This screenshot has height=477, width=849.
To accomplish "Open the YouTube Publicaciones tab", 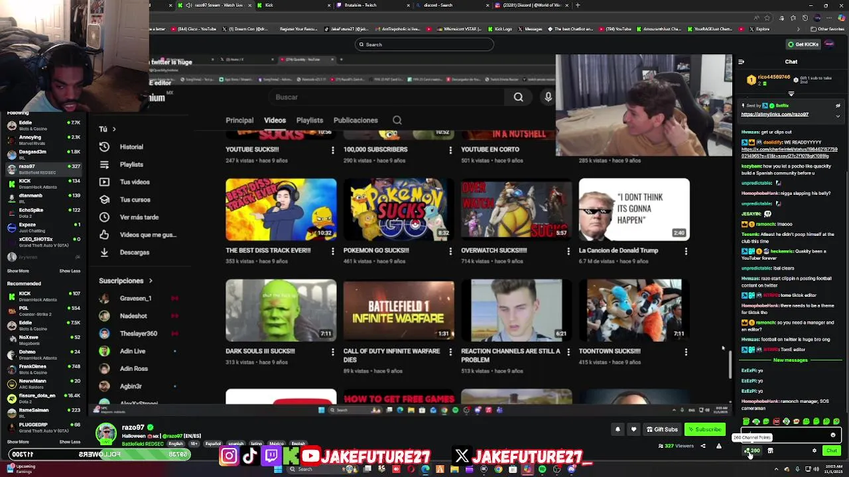I will coord(356,121).
